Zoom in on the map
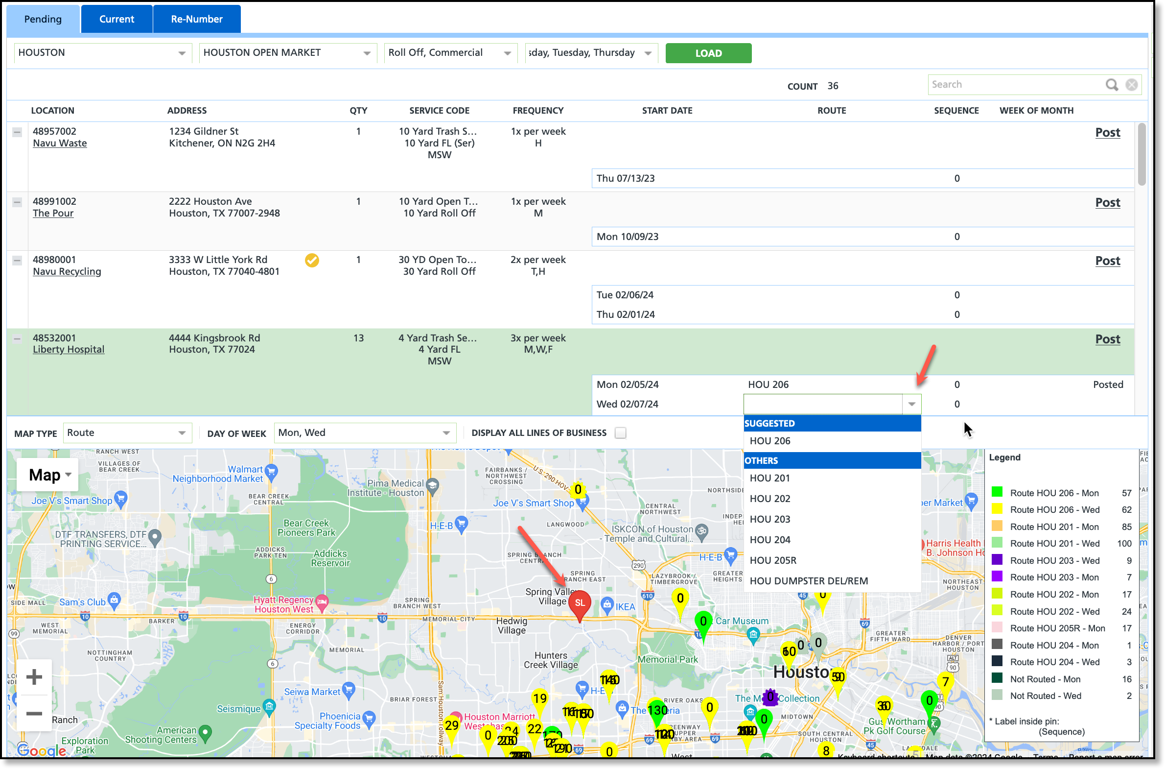 pyautogui.click(x=34, y=677)
